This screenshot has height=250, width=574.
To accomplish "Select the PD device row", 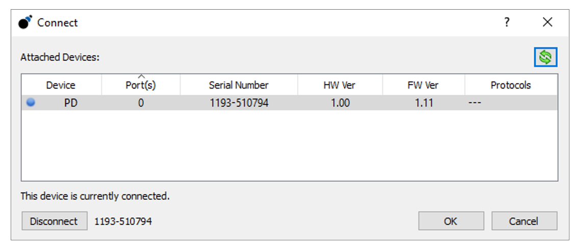I will coord(290,103).
